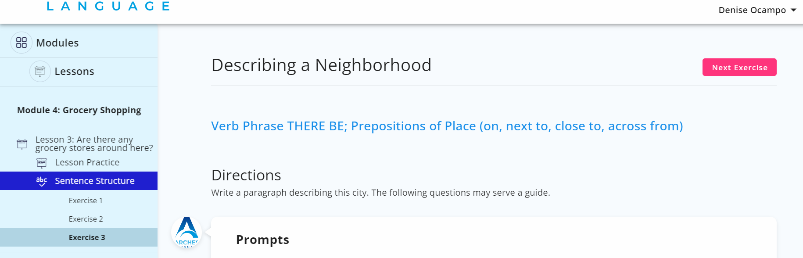The height and width of the screenshot is (258, 803).
Task: Click the LANGUAGE logo in header
Action: tap(108, 6)
